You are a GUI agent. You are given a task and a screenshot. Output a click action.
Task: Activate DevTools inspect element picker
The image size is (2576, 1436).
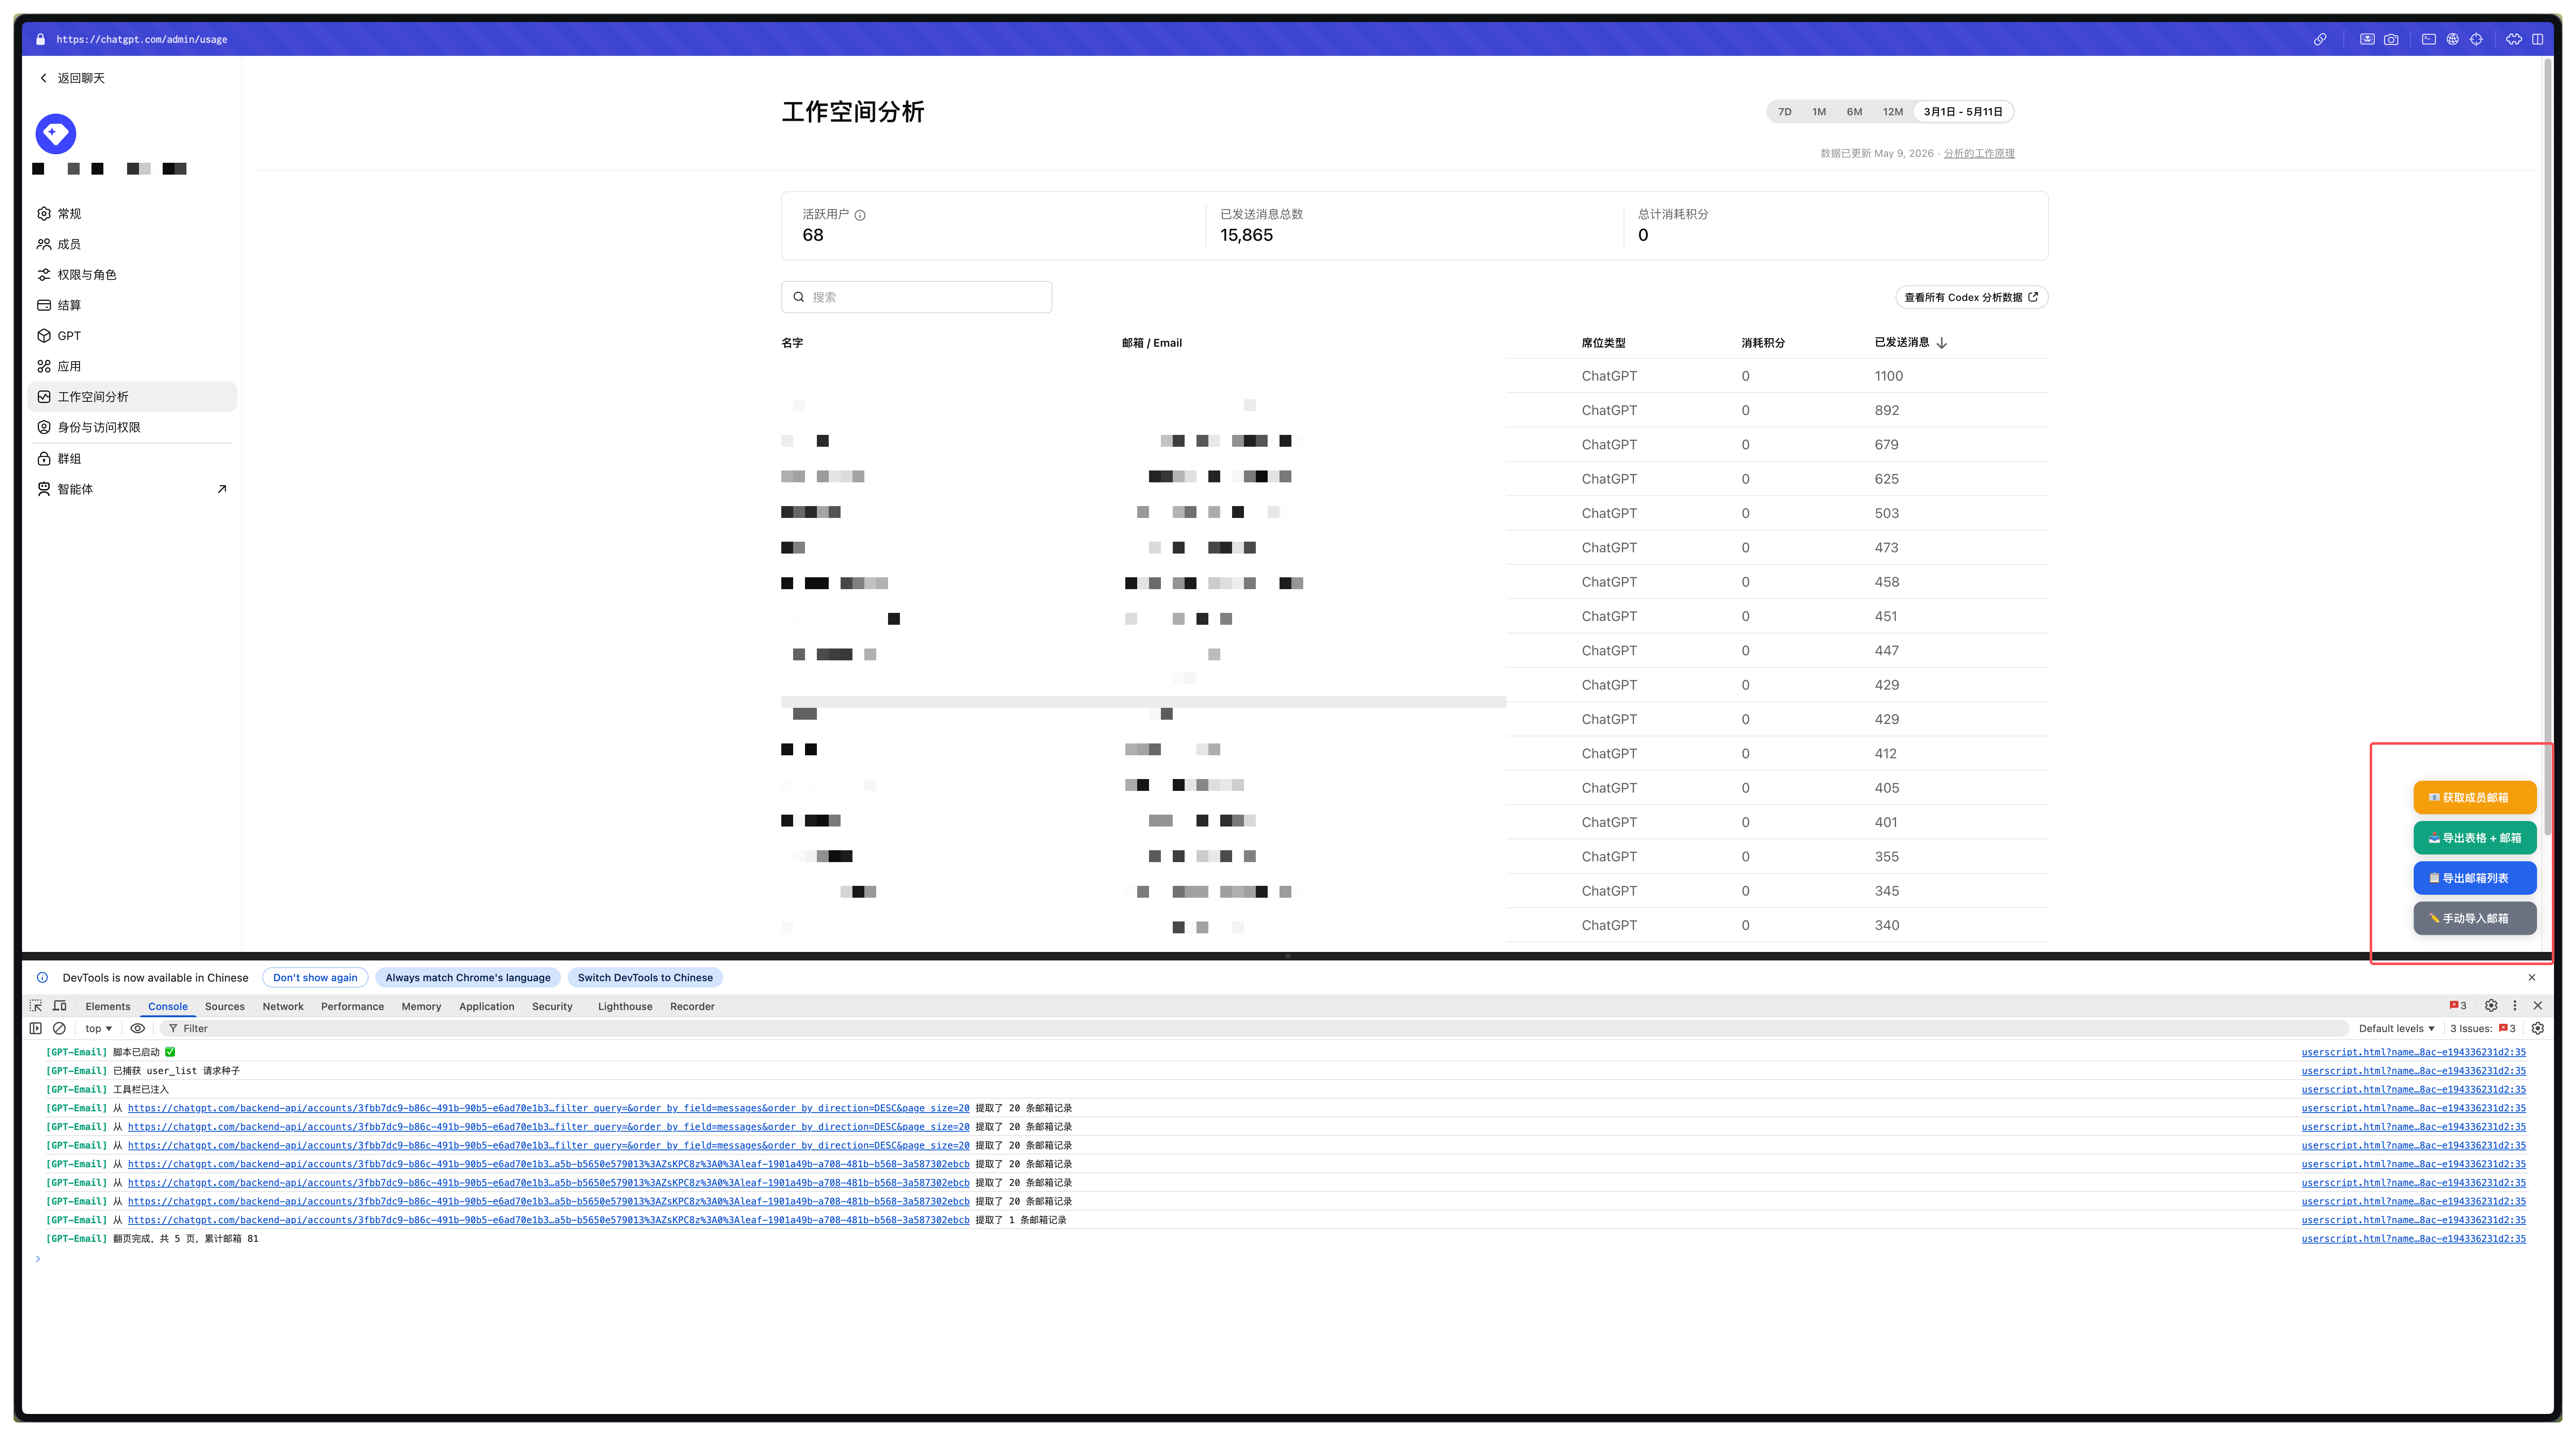pyautogui.click(x=36, y=1006)
